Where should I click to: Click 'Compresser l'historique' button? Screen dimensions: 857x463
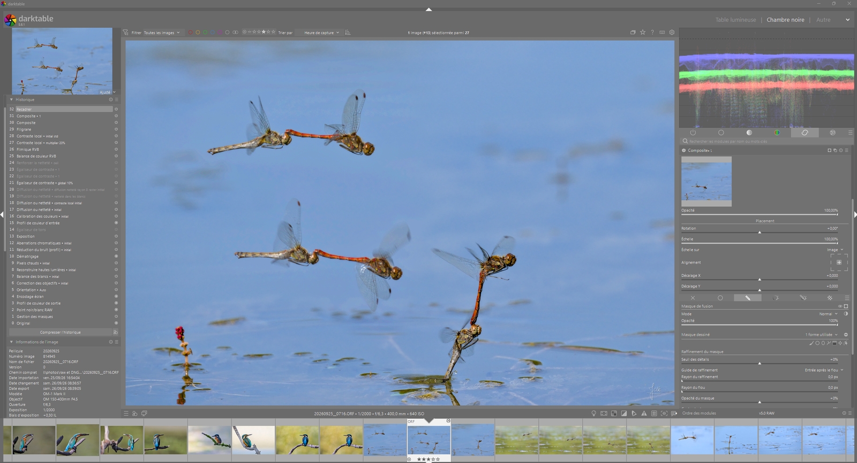click(60, 332)
